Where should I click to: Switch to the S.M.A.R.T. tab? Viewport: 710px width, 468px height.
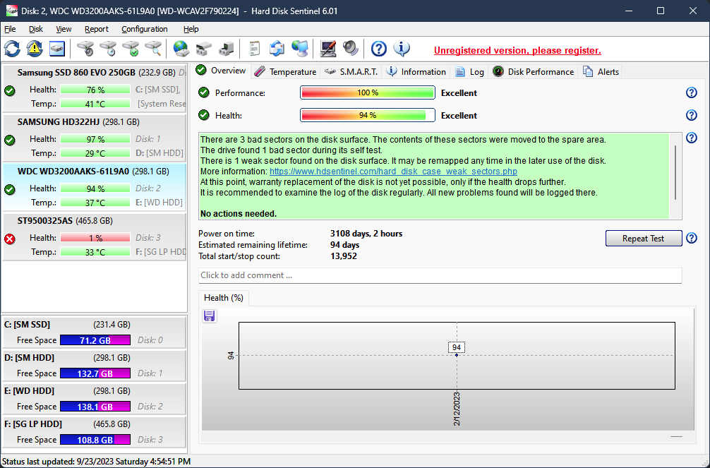(x=351, y=71)
